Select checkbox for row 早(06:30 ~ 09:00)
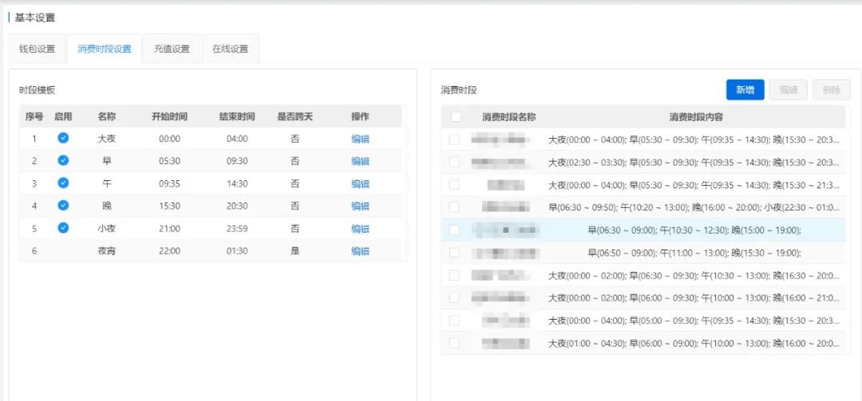 coord(454,230)
